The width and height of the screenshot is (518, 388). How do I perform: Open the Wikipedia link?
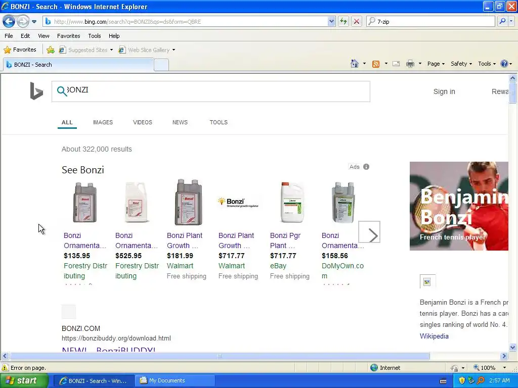434,336
